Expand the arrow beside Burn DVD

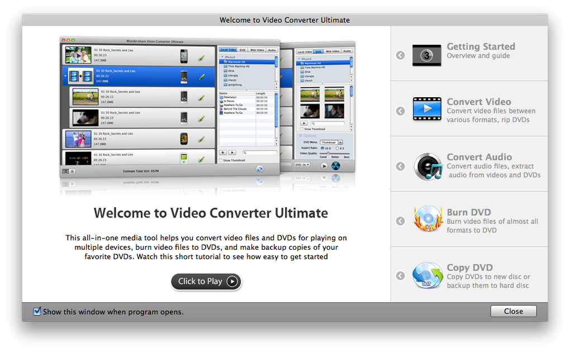click(400, 221)
